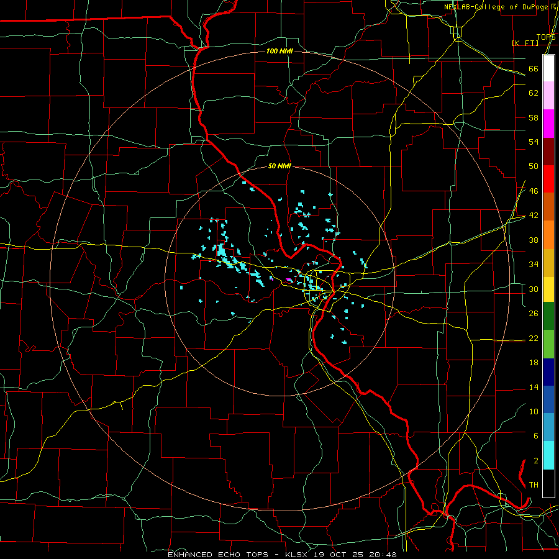Click the 66 legend scale value
Image resolution: width=559 pixels, height=559 pixels.
click(x=534, y=68)
